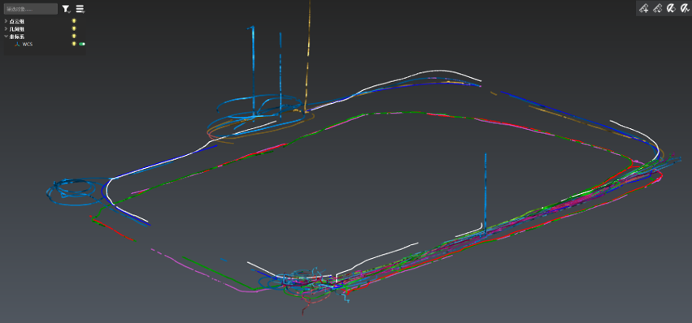The width and height of the screenshot is (692, 323).
Task: Toggle the WCS lightbulb visibility
Action: coord(74,44)
